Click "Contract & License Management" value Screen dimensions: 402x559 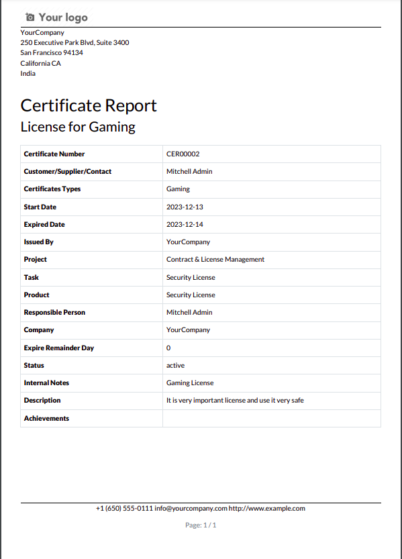click(215, 260)
